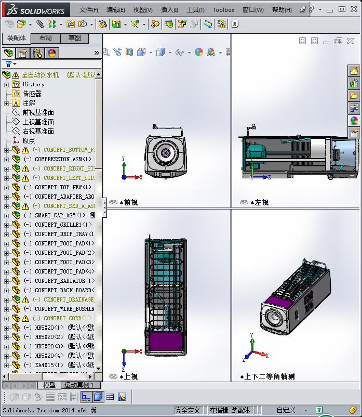Open the filter dropdown arrow in tree
362x417 pixels.
(x=15, y=64)
